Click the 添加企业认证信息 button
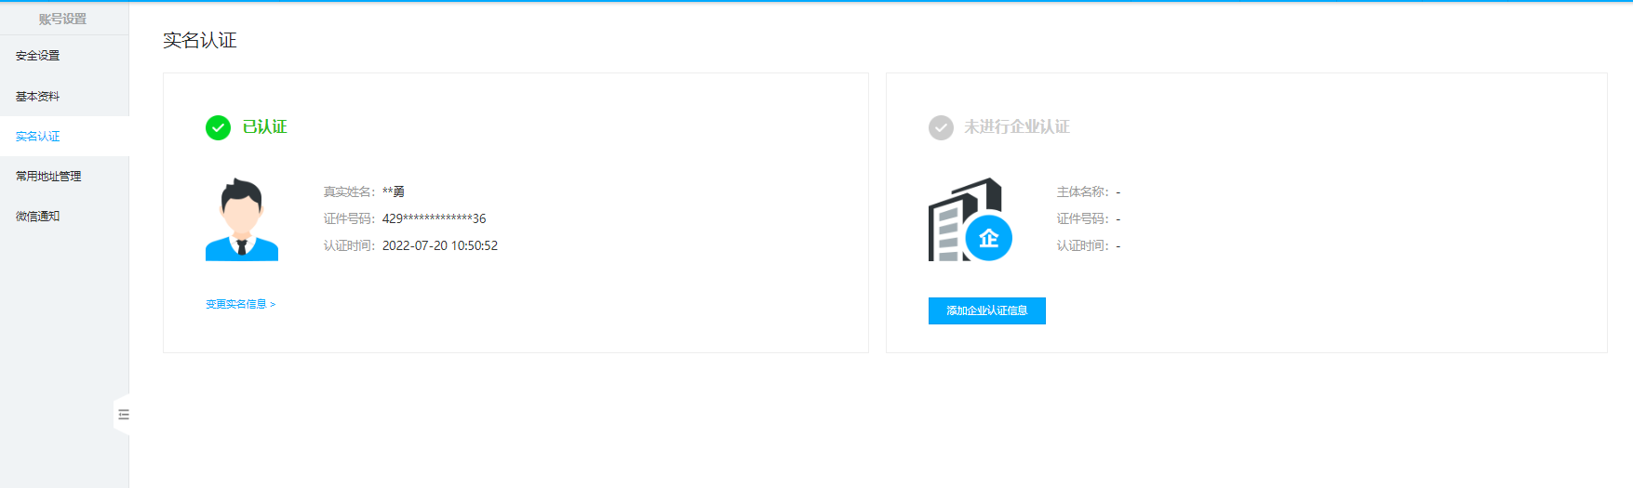This screenshot has height=488, width=1633. click(x=986, y=310)
